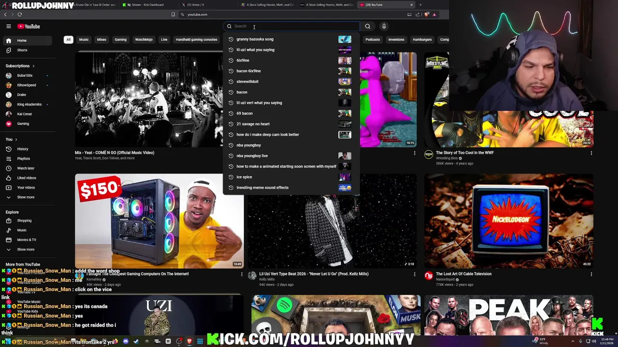
Task: Open more options for Cheapest Gaming Computers video
Action: pyautogui.click(x=241, y=274)
